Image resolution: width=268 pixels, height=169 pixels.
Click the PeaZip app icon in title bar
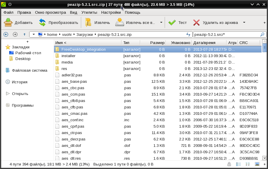tap(4, 4)
